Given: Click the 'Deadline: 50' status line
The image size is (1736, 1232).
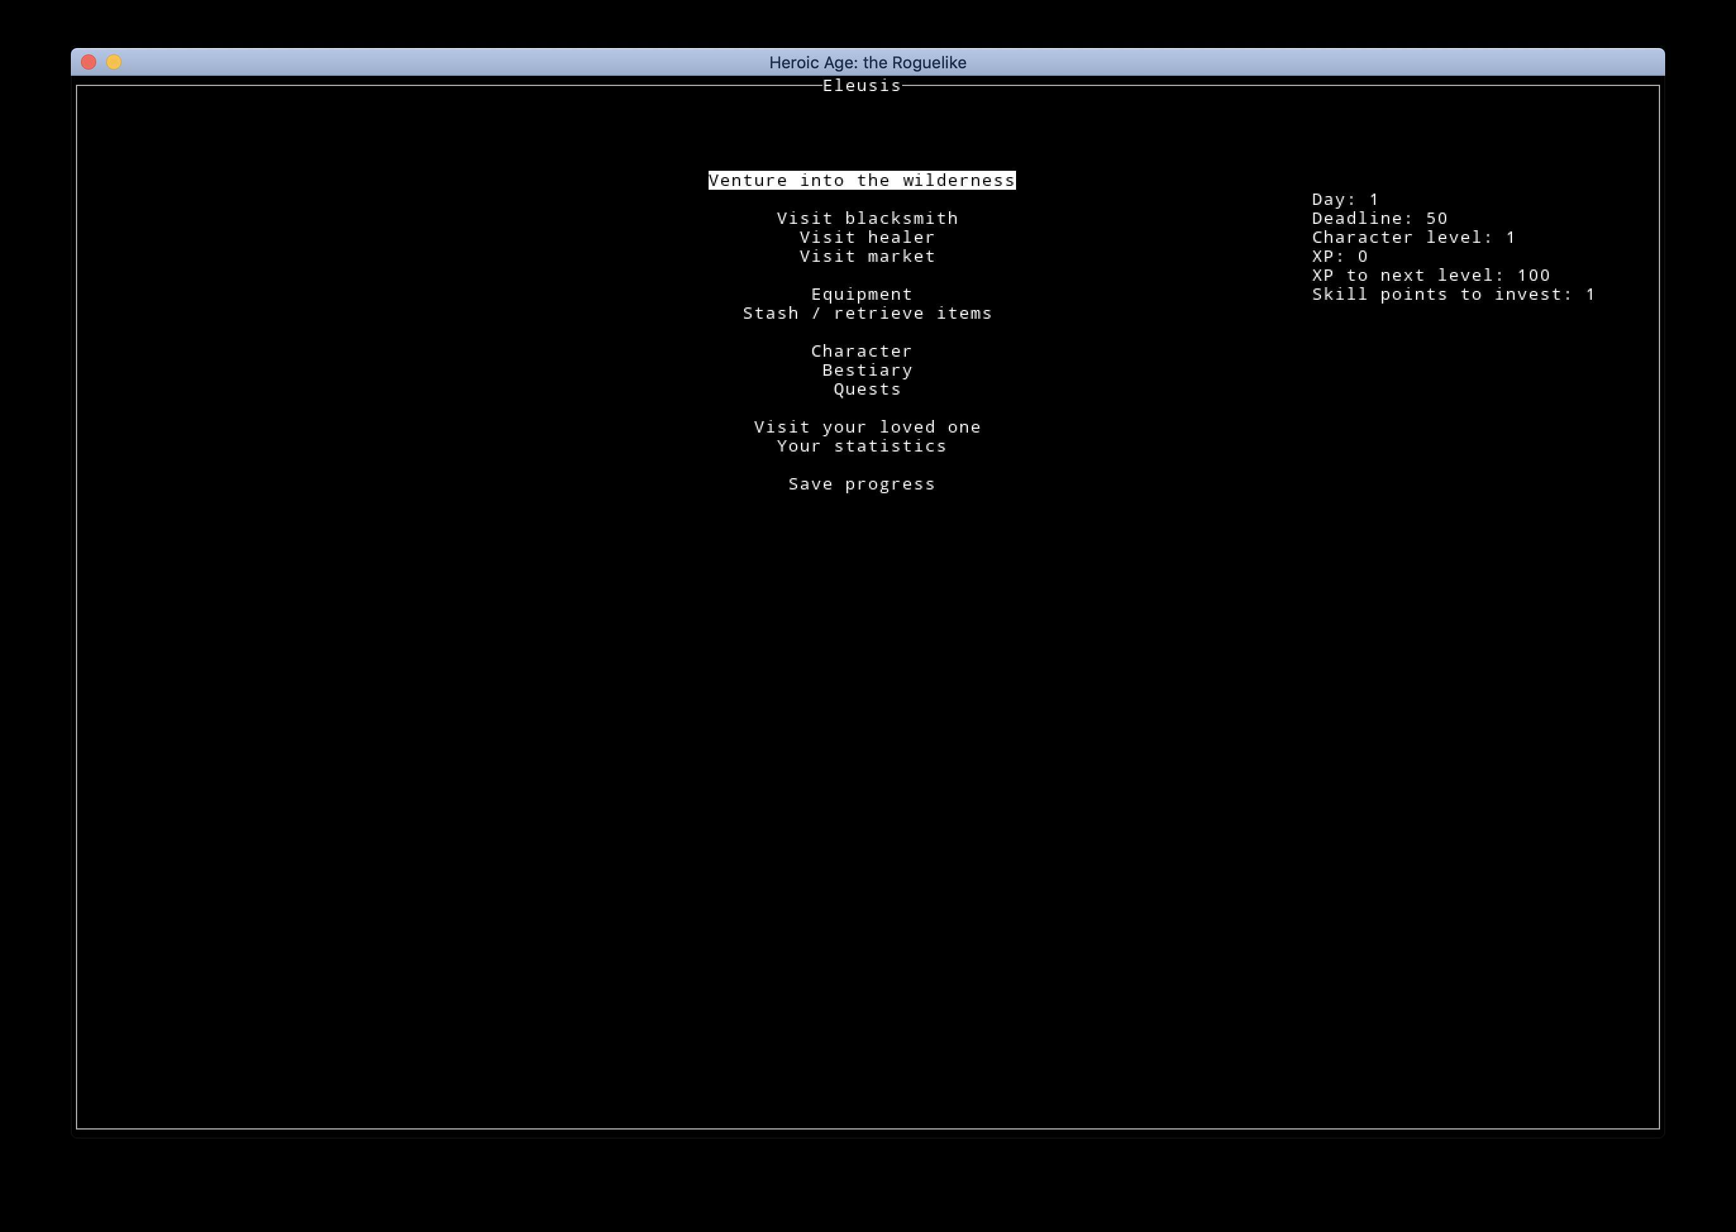Looking at the screenshot, I should pos(1379,218).
